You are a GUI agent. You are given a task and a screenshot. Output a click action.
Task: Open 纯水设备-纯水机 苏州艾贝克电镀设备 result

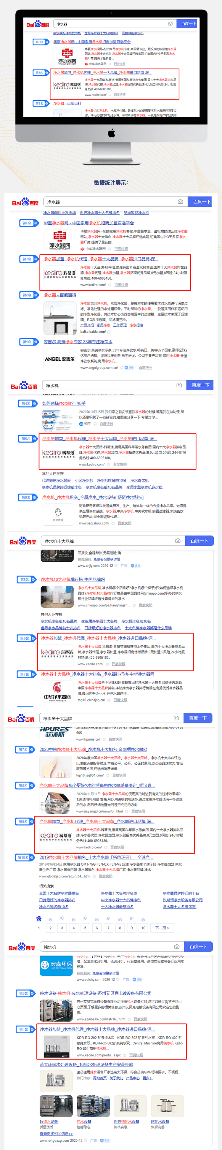tap(96, 993)
